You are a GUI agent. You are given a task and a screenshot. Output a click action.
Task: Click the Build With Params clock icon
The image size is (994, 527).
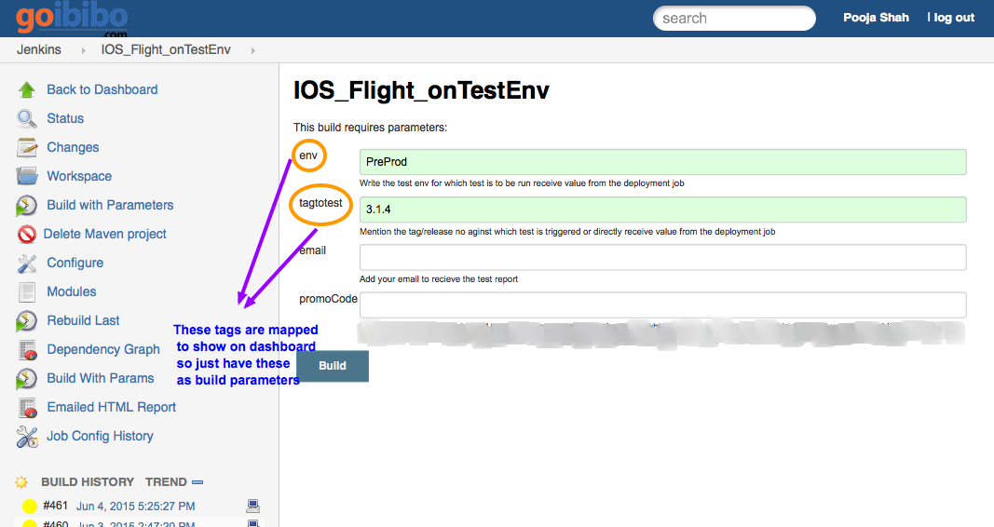pos(26,379)
